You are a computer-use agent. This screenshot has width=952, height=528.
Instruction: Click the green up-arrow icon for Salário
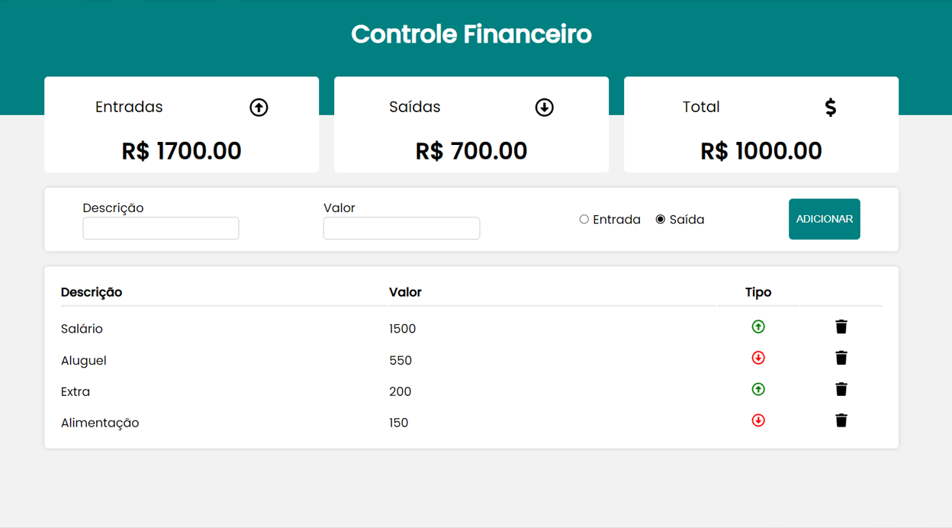(x=758, y=327)
